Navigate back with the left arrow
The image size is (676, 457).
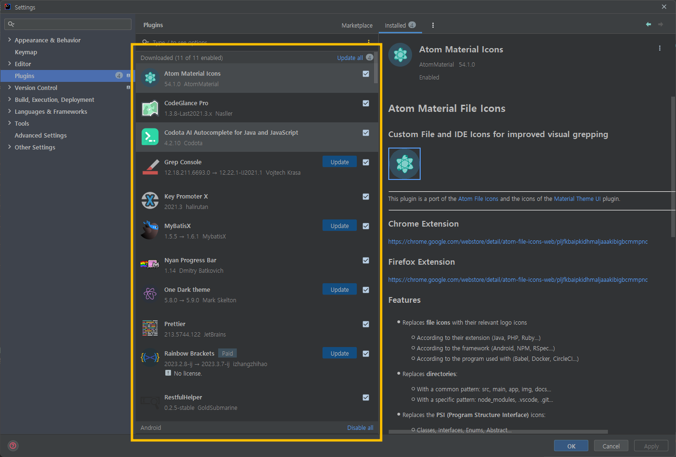tap(648, 24)
